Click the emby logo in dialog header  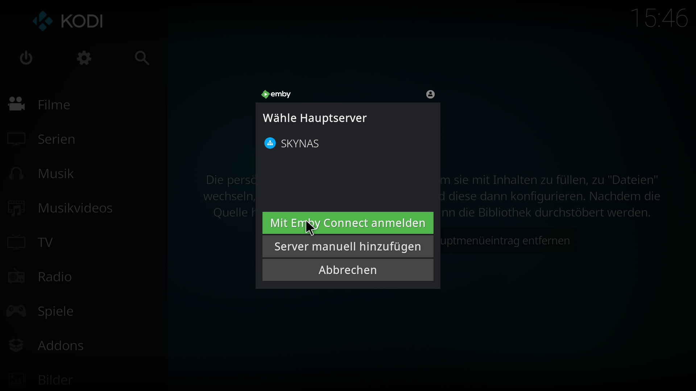[276, 94]
